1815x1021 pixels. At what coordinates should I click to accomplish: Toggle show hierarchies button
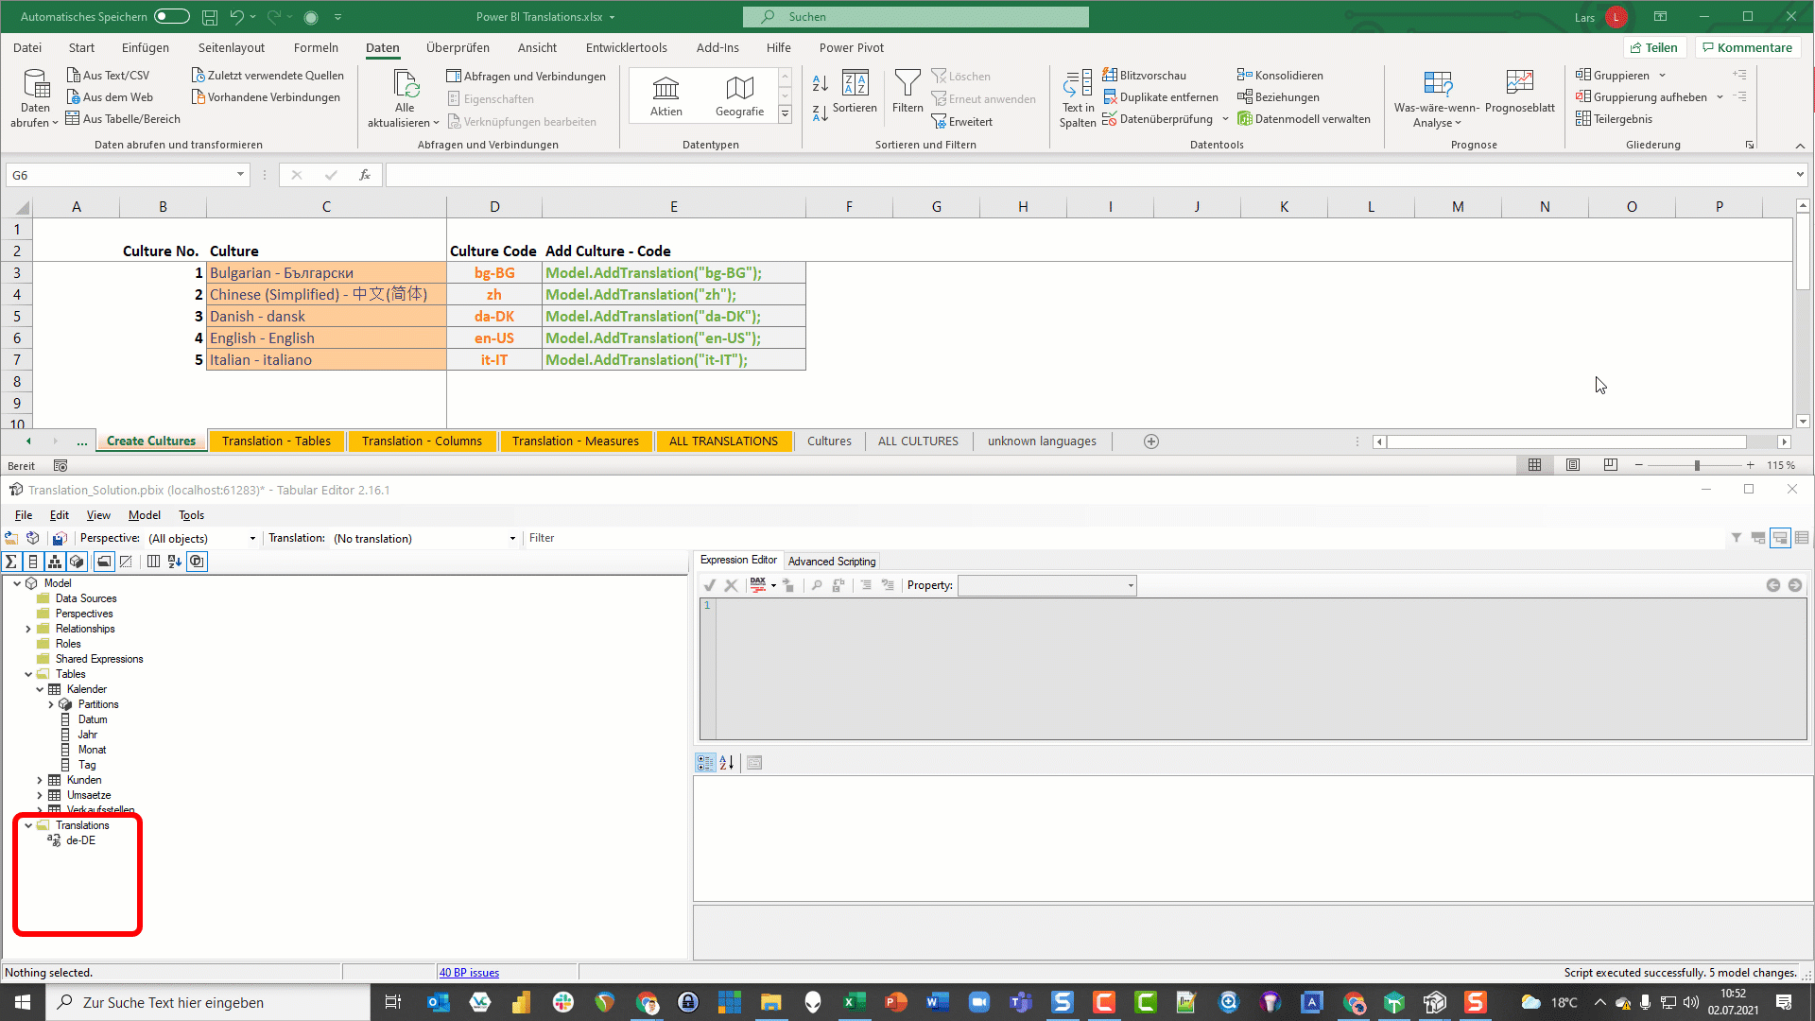pyautogui.click(x=55, y=562)
